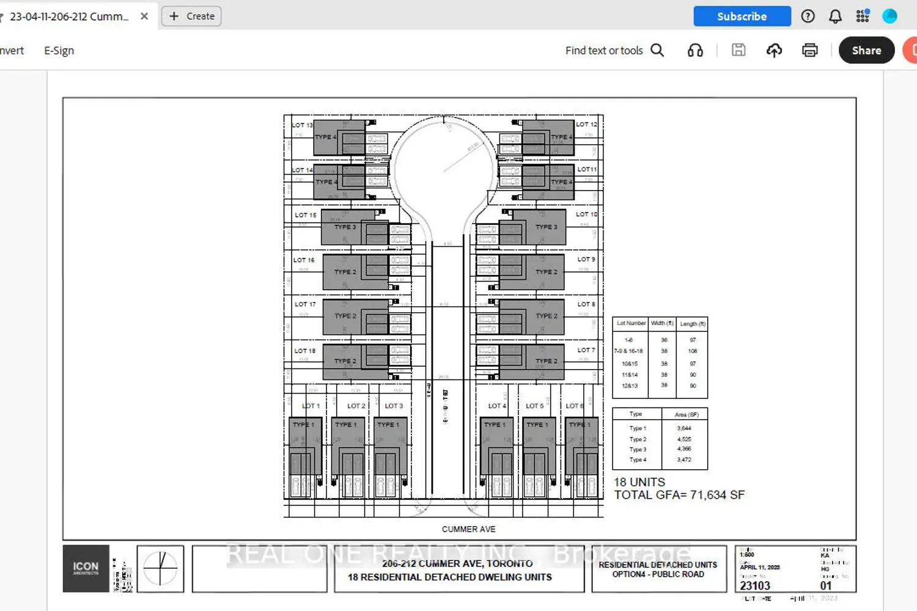Click the Create button

(x=192, y=16)
